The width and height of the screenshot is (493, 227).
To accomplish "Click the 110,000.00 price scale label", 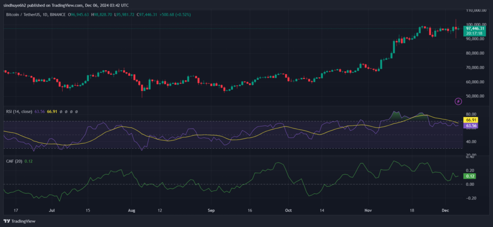I will point(476,10).
